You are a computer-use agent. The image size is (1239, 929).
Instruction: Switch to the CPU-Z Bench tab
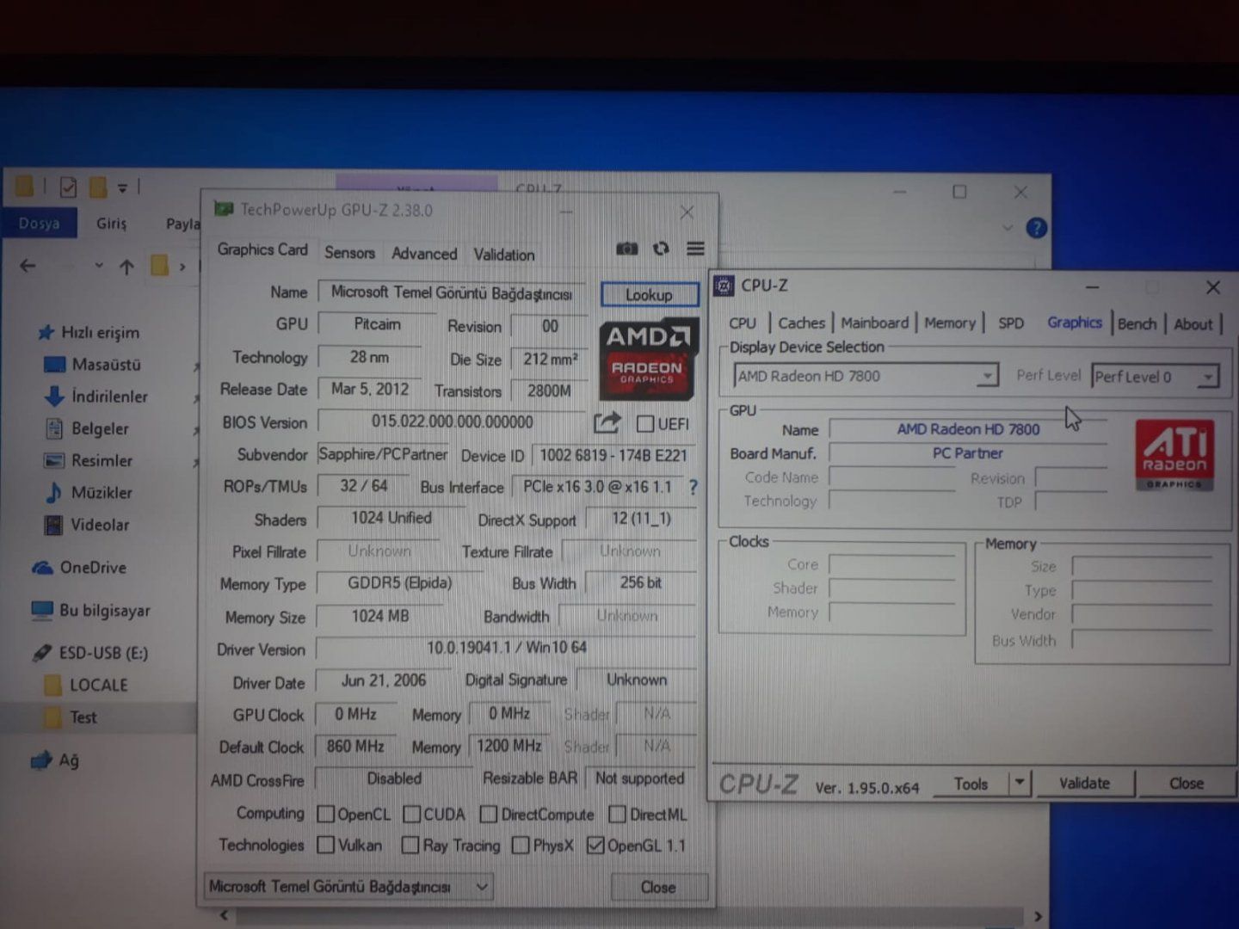[1137, 324]
